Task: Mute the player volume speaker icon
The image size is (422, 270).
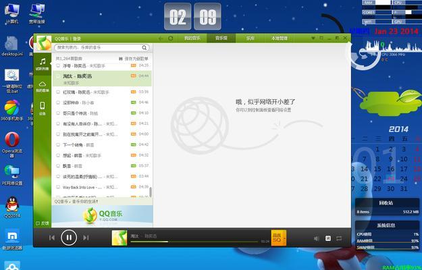Action: point(316,238)
